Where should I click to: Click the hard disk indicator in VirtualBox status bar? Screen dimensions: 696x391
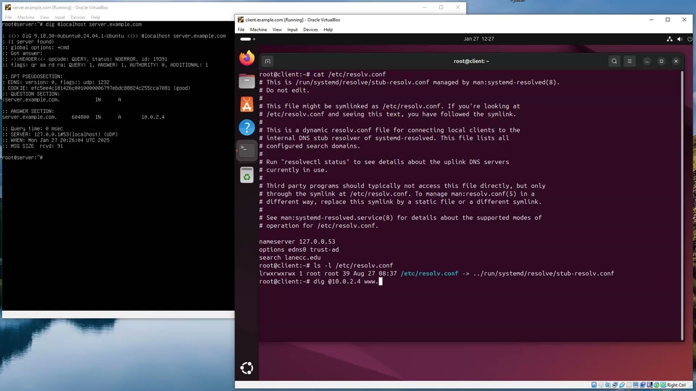[x=594, y=385]
